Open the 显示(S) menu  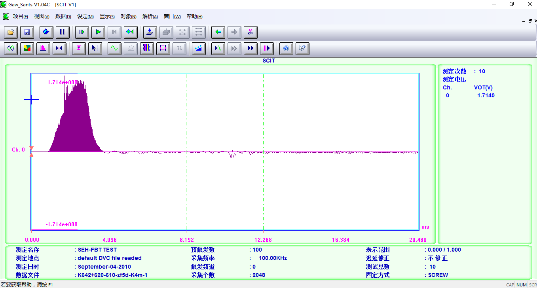107,17
